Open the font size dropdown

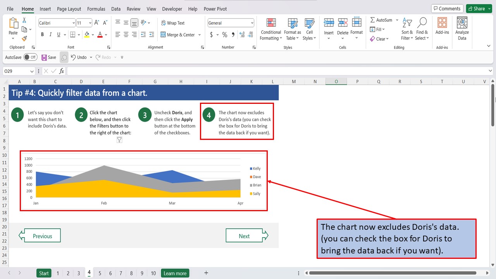point(90,23)
